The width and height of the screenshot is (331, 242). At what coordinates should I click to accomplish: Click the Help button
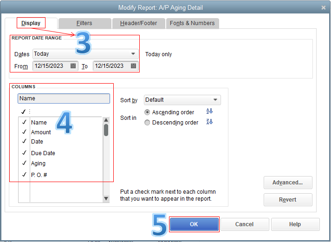(295, 224)
